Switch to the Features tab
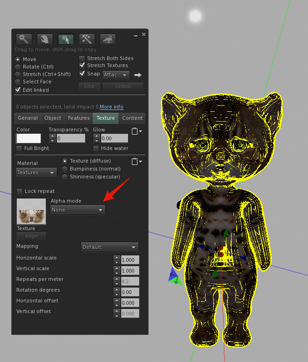Image resolution: width=308 pixels, height=362 pixels. click(x=79, y=118)
